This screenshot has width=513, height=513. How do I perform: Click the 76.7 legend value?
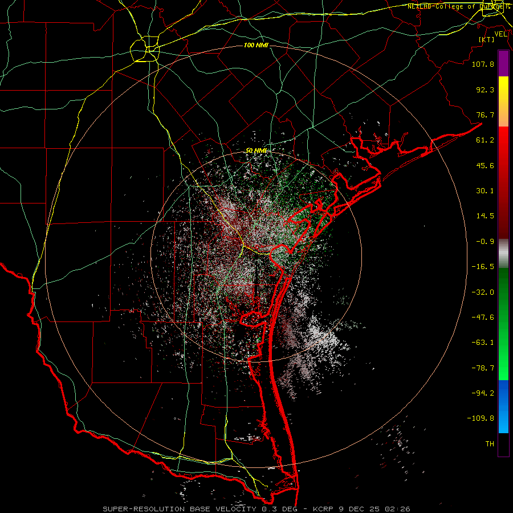(x=485, y=115)
